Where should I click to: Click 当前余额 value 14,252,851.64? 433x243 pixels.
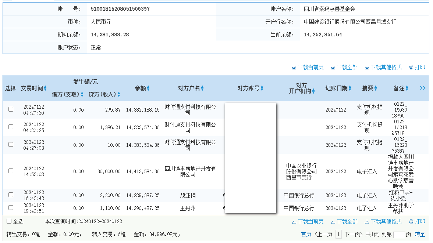[323, 35]
